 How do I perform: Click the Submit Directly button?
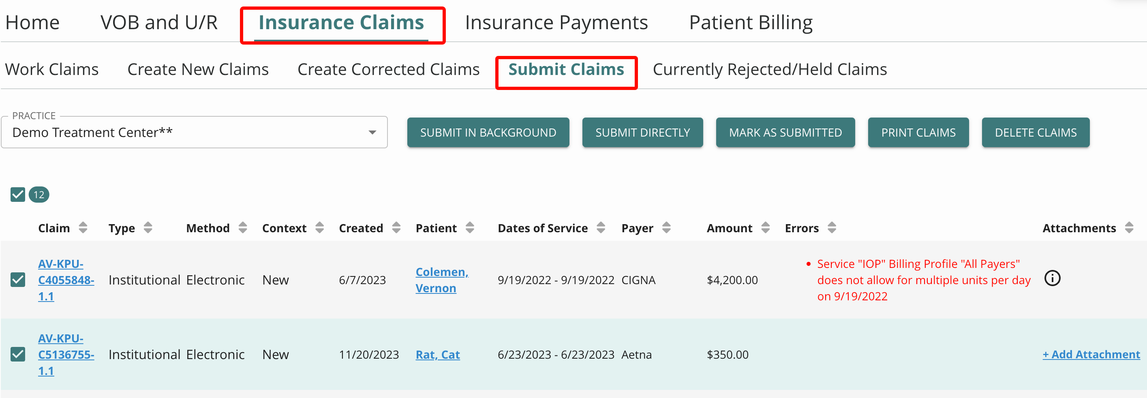(642, 132)
